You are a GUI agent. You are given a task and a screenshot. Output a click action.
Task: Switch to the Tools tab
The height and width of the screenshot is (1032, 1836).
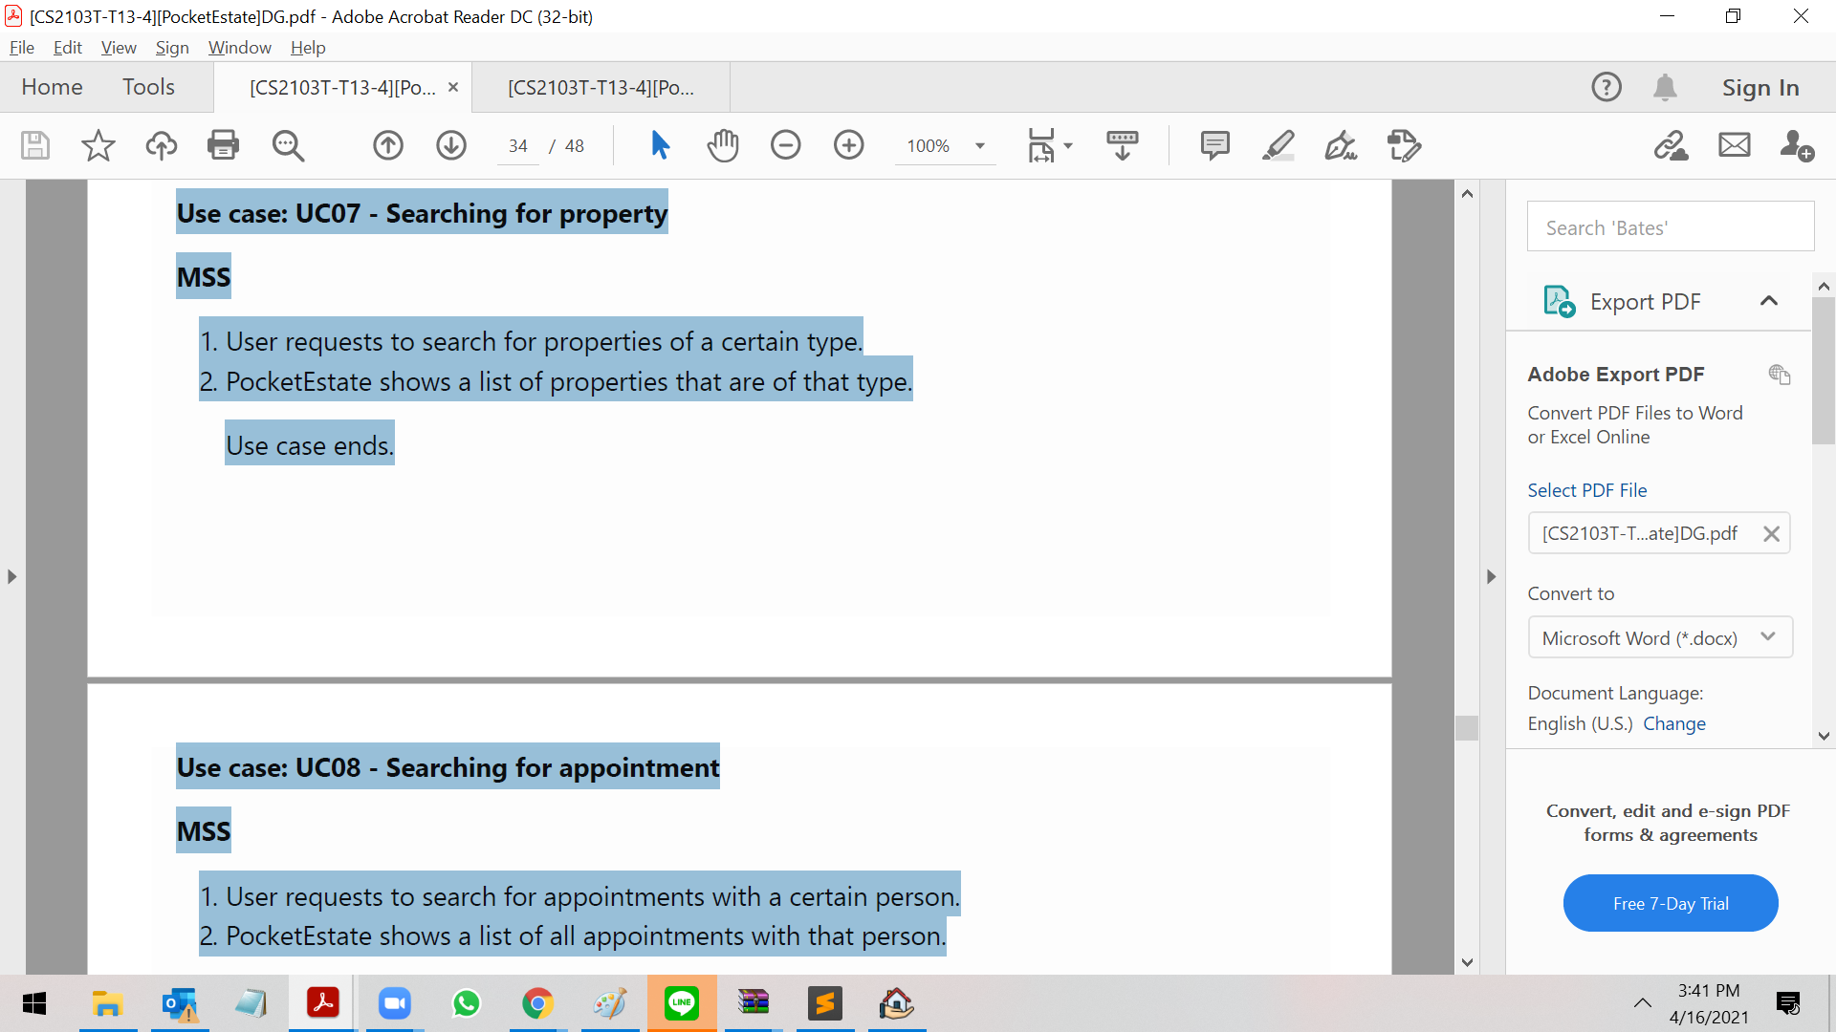click(148, 87)
